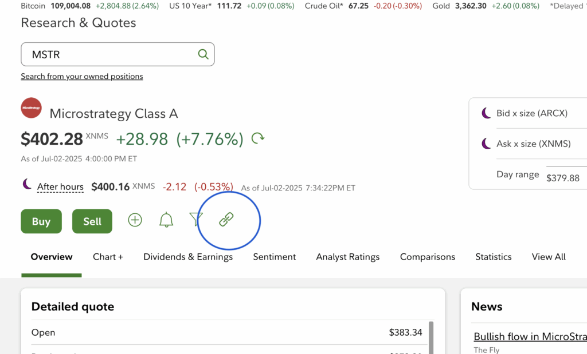This screenshot has width=587, height=354.
Task: Open Search from your owned positions link
Action: point(82,76)
